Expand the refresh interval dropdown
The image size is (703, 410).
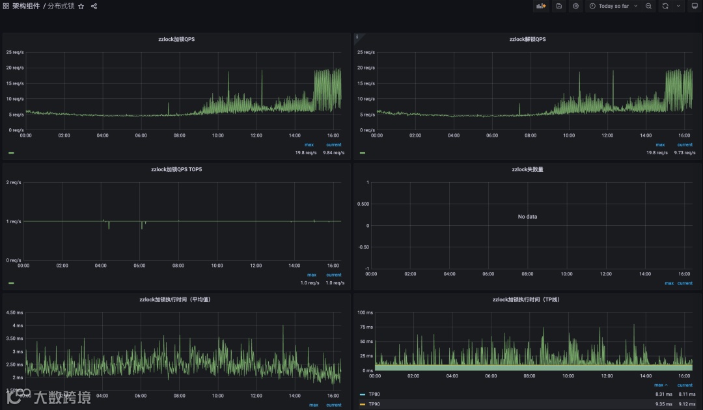(x=678, y=7)
